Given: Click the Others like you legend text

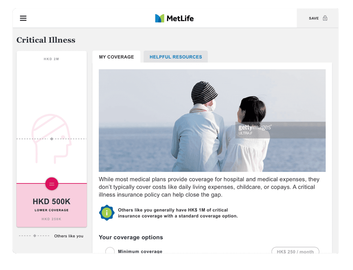Looking at the screenshot, I should tap(69, 236).
